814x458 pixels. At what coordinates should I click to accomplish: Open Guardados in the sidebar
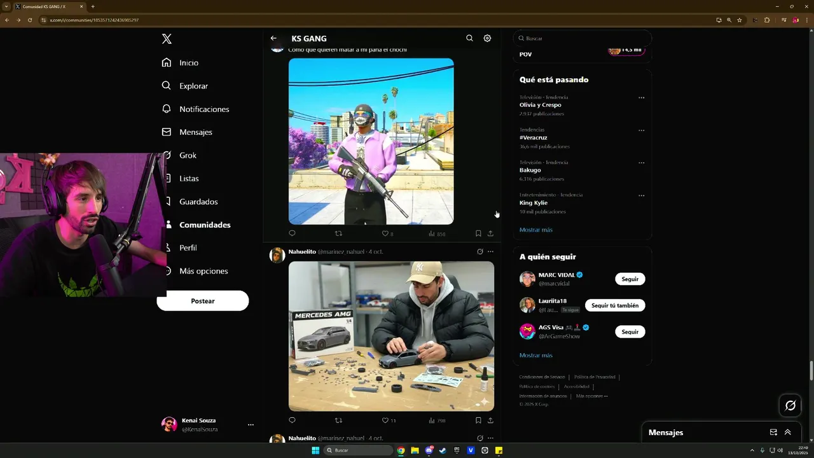[198, 202]
